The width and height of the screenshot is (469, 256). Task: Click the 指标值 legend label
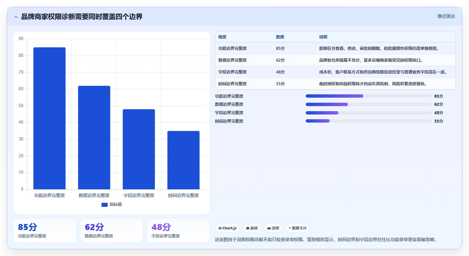coord(116,204)
